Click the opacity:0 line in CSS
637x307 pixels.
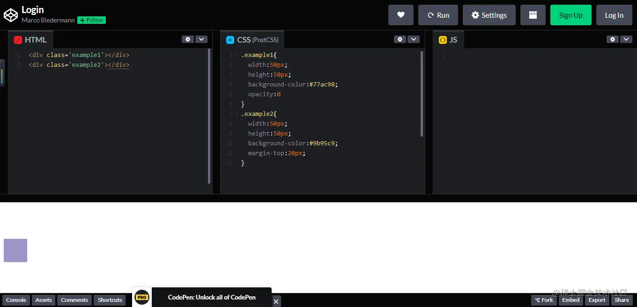click(264, 94)
